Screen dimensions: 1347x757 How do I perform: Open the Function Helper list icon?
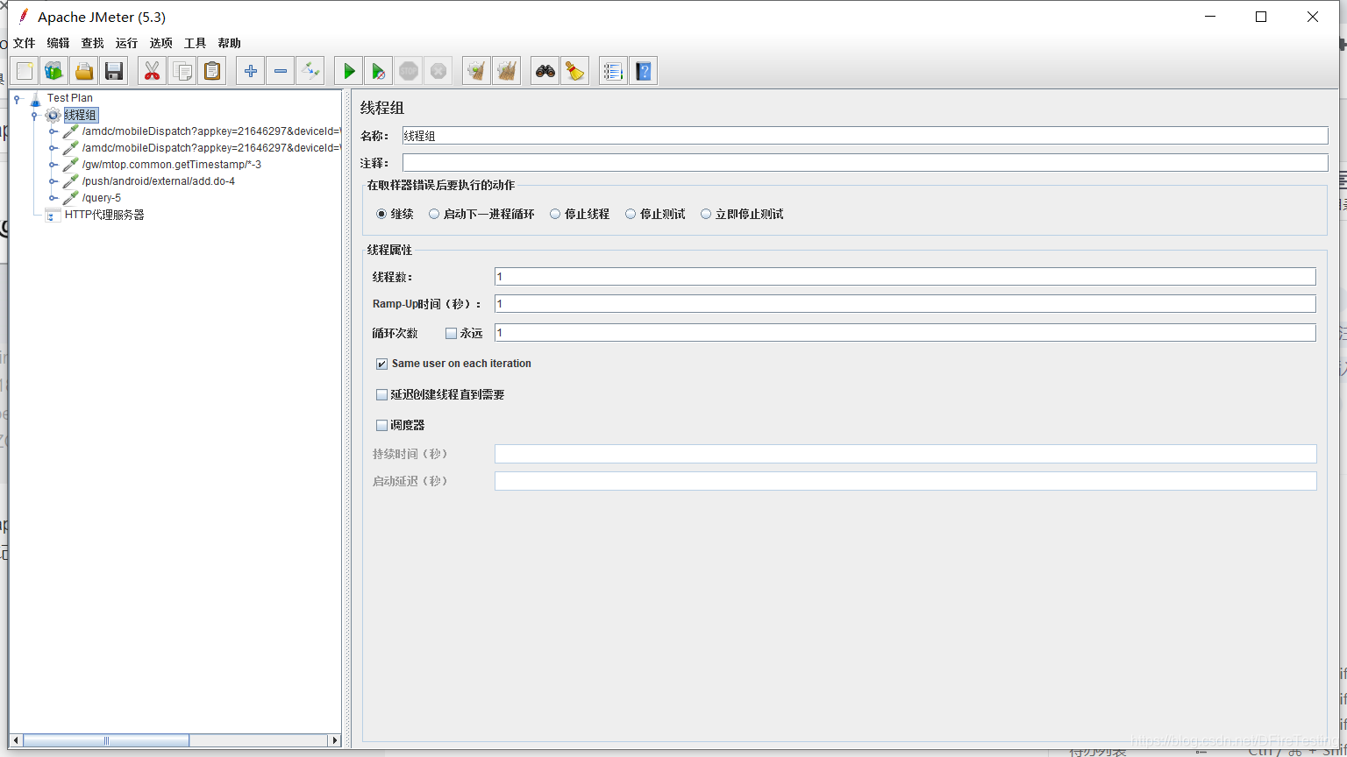[614, 71]
